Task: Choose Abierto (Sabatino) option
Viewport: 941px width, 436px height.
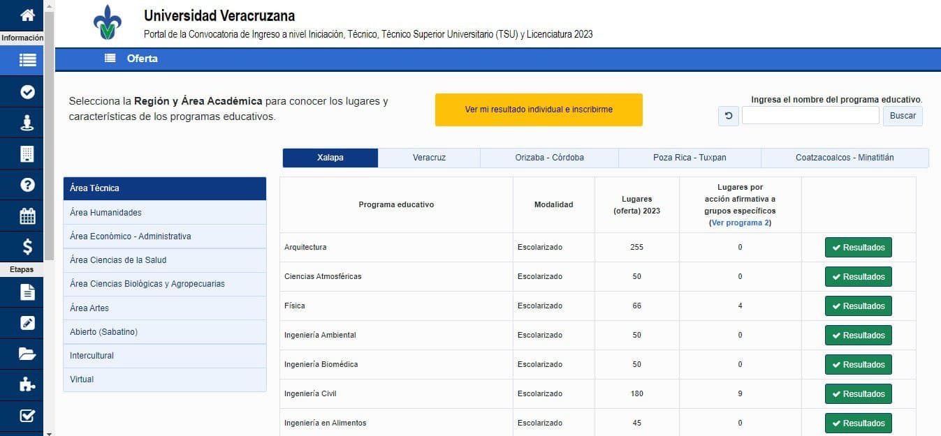Action: (165, 331)
